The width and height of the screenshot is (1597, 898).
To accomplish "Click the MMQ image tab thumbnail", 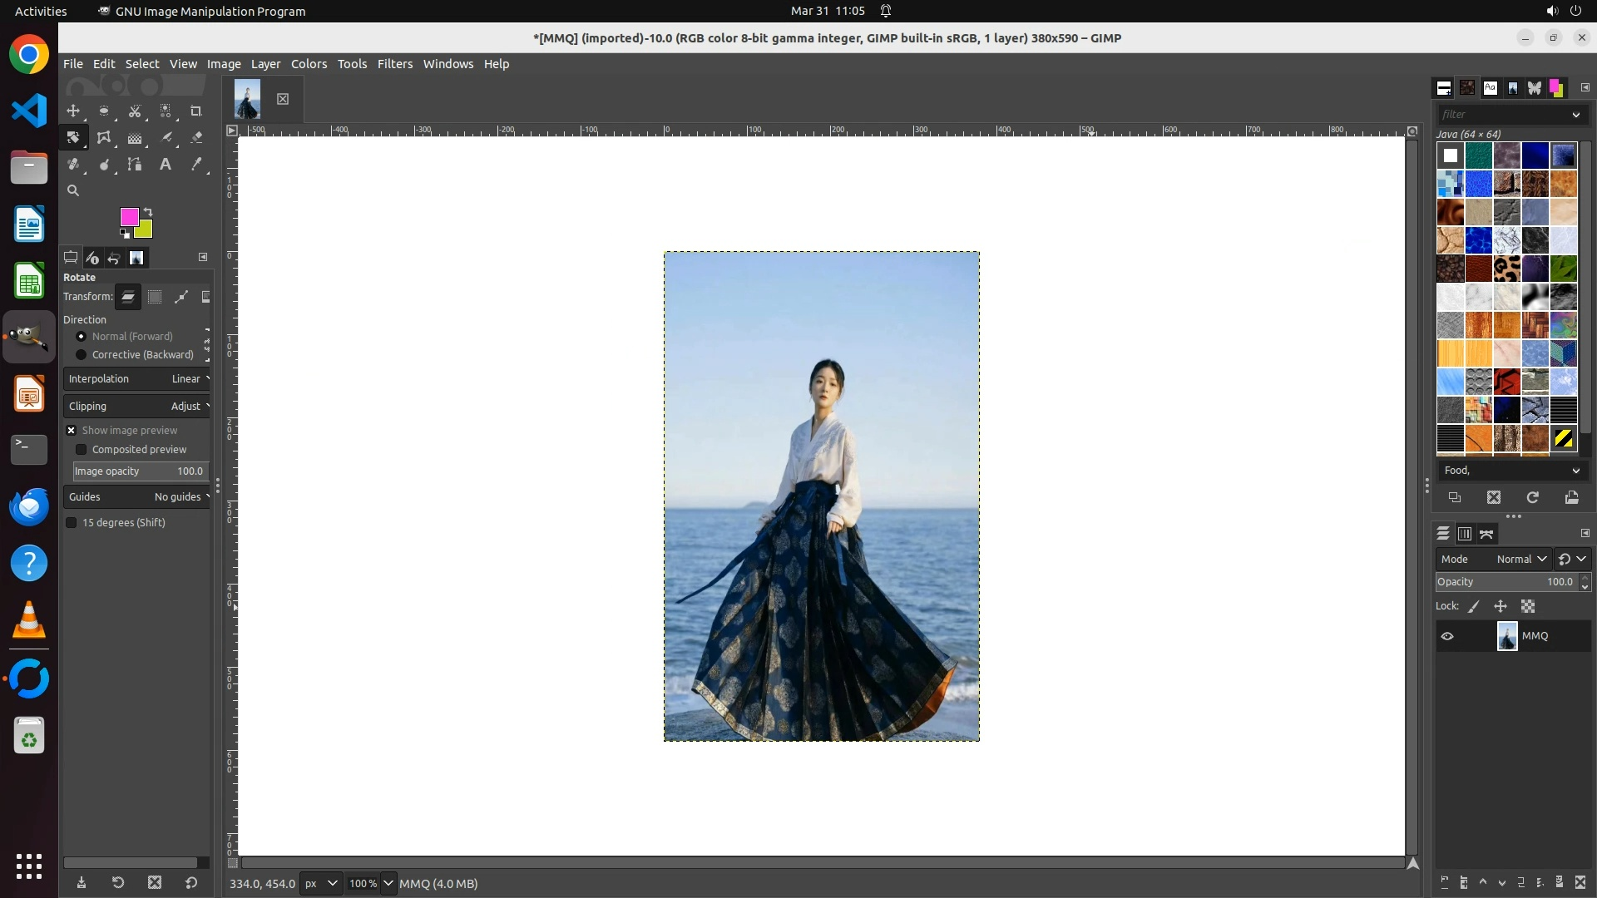I will point(247,99).
